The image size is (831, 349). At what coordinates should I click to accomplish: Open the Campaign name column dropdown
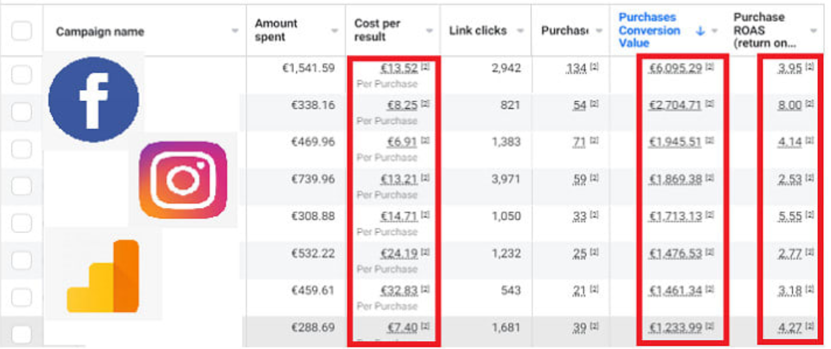(235, 31)
